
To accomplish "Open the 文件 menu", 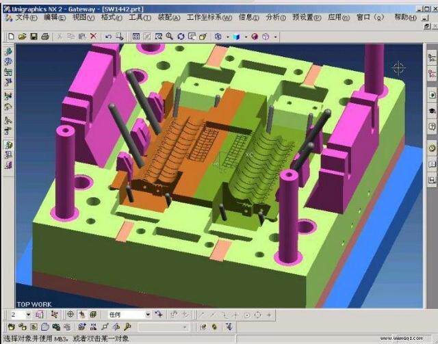I will (x=26, y=18).
